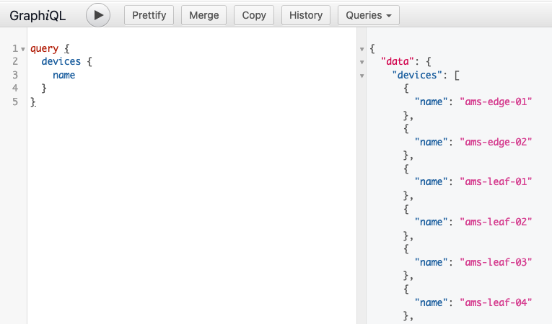Run the query with the Execute play button
Image resolution: width=552 pixels, height=324 pixels.
[98, 15]
